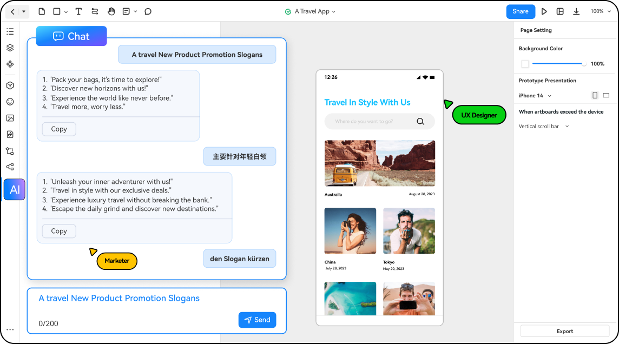
Task: Select the rectangle shape tool
Action: tap(57, 11)
